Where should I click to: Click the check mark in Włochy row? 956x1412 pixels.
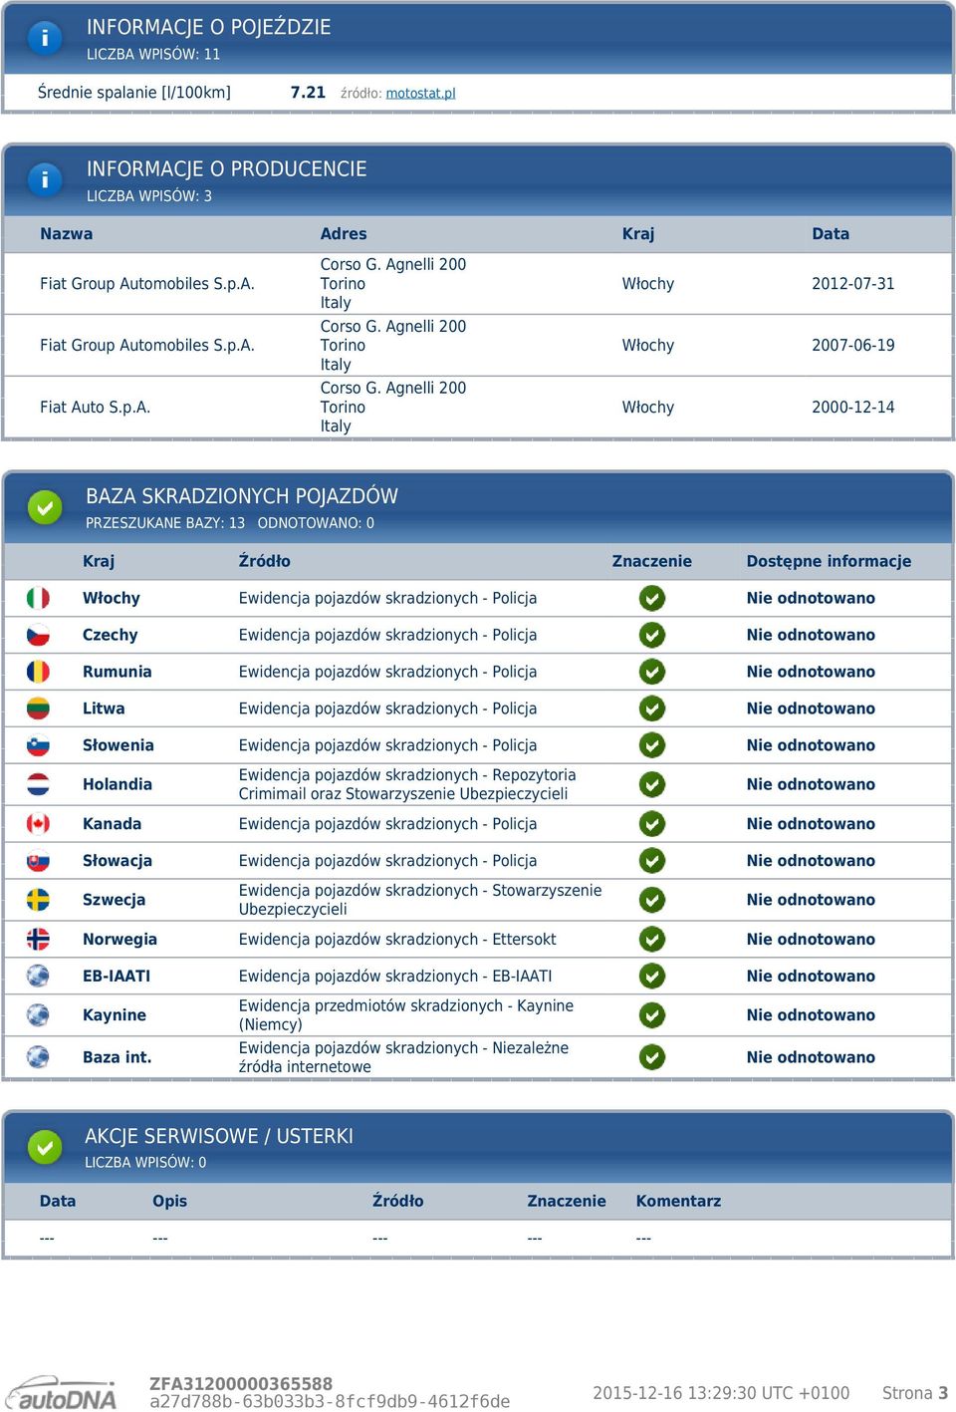coord(652,598)
